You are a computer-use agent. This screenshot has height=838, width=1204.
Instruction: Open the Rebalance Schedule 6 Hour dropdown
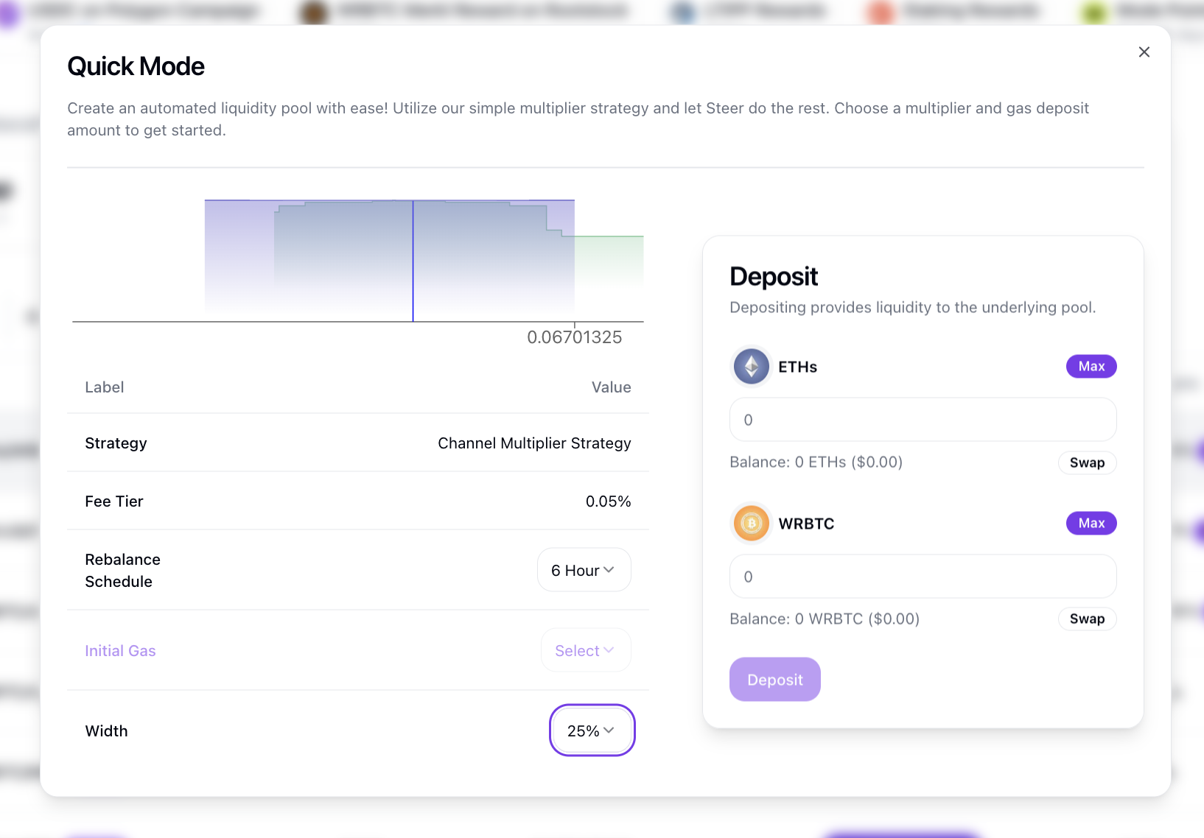click(584, 570)
